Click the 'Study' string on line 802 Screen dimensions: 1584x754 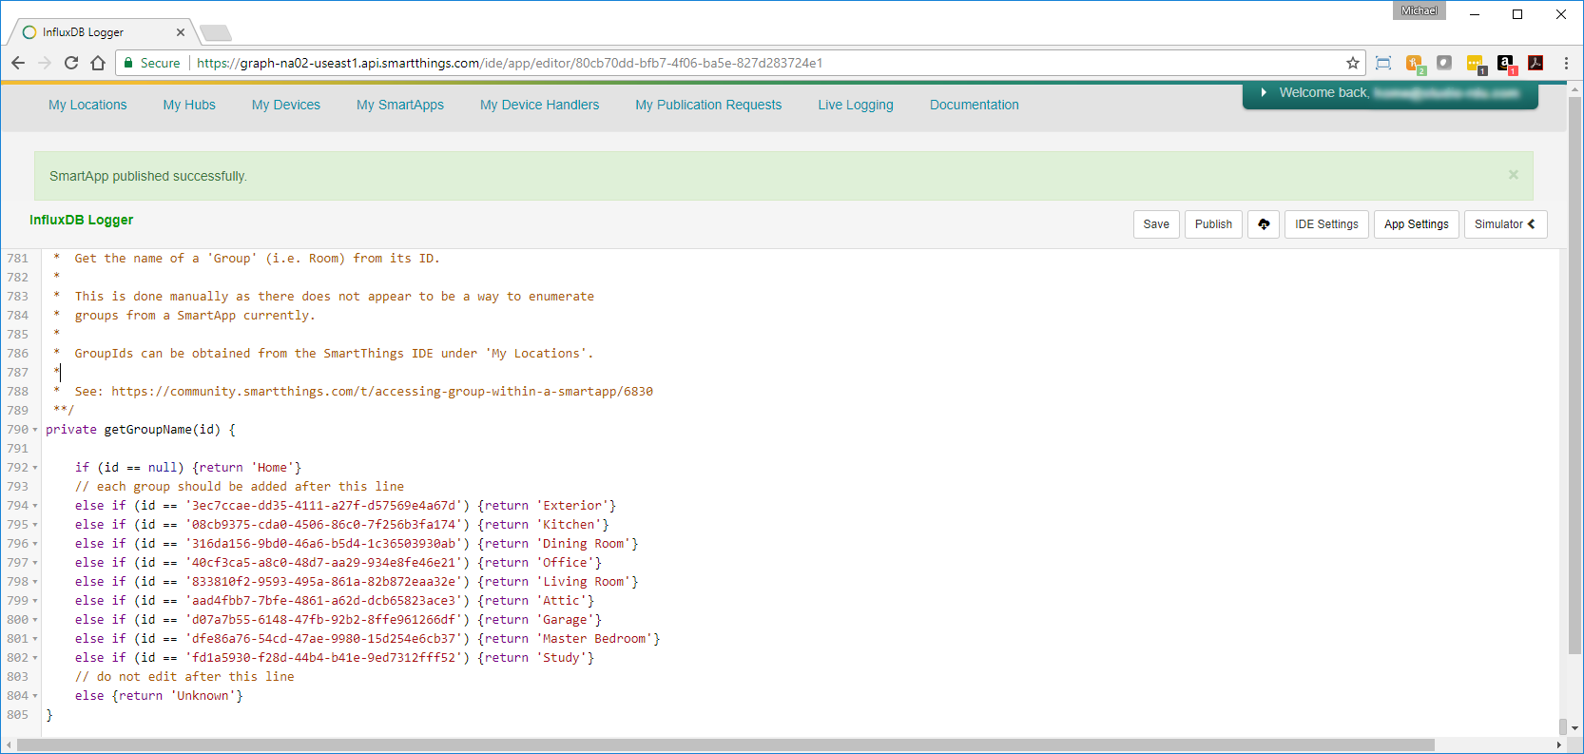(x=561, y=658)
